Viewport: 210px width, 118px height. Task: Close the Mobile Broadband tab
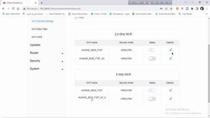click(36, 3)
